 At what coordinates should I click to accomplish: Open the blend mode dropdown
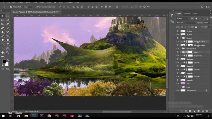tap(186, 23)
